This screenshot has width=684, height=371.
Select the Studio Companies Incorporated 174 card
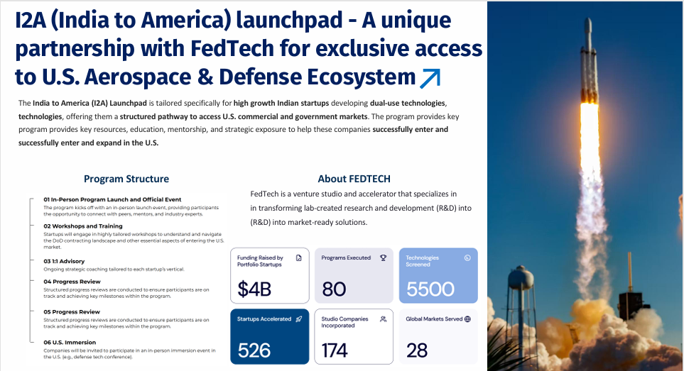tap(354, 337)
